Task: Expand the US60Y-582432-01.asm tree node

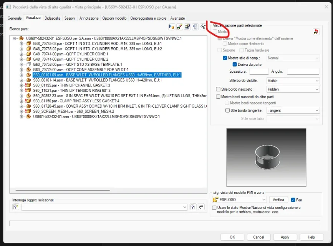Action: pos(21,116)
